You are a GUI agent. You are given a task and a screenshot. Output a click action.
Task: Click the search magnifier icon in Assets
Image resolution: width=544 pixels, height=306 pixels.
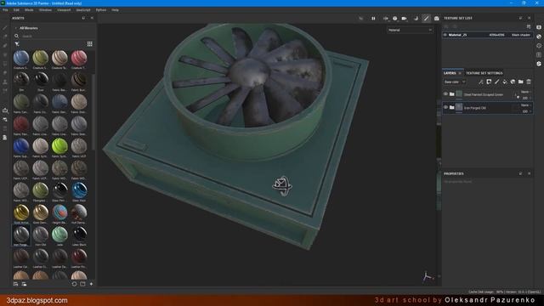(16, 36)
